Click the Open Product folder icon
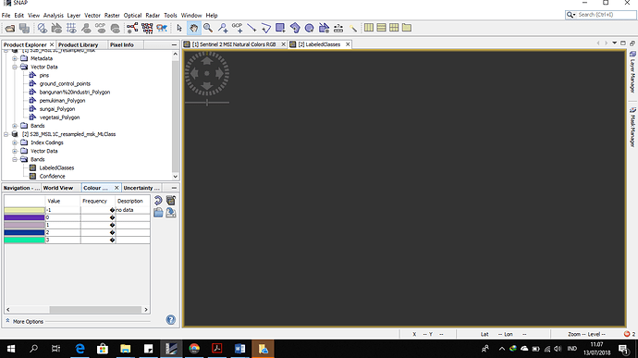The image size is (638, 358). tap(10, 28)
